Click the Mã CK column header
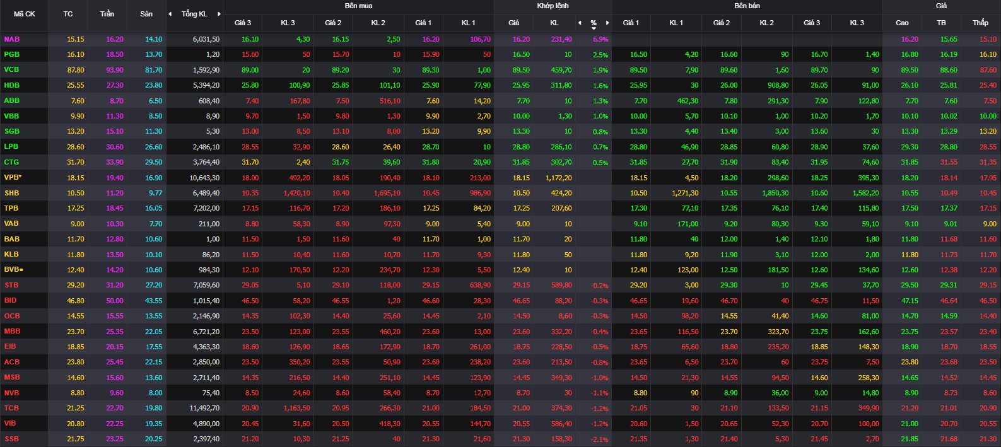The image size is (1001, 447). point(25,14)
